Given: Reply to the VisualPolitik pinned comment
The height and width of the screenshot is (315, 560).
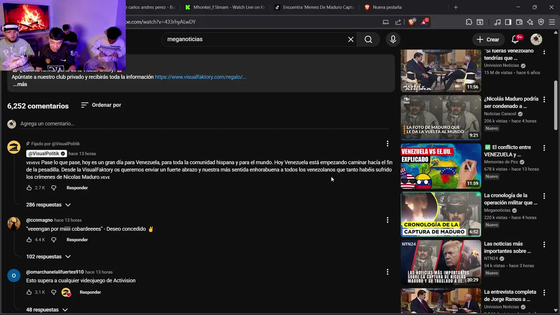Looking at the screenshot, I should coord(77,188).
